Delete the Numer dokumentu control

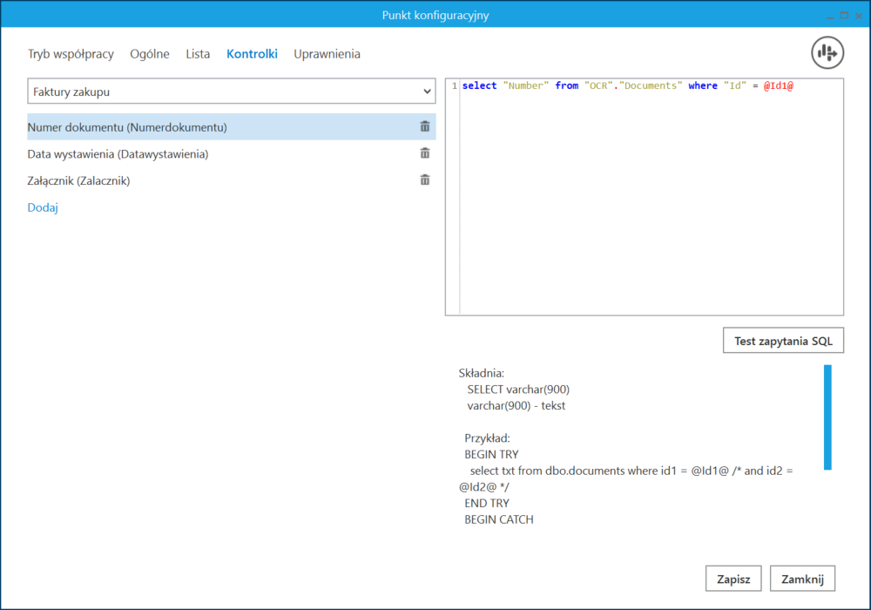tap(425, 126)
